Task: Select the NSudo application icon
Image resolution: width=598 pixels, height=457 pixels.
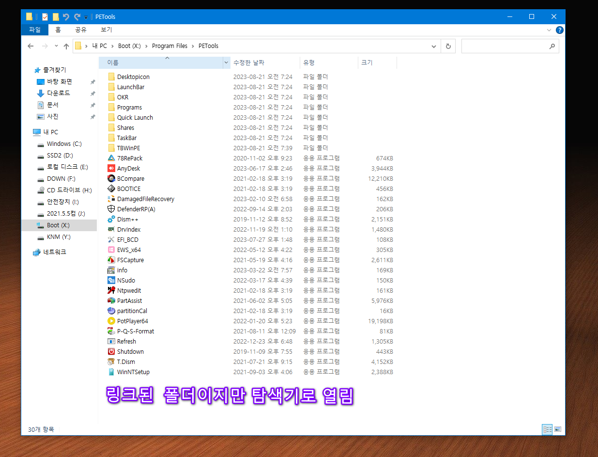Action: tap(111, 280)
